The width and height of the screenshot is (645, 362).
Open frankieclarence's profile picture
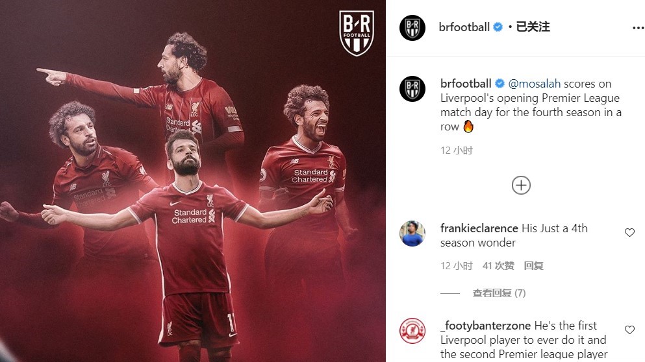coord(412,234)
